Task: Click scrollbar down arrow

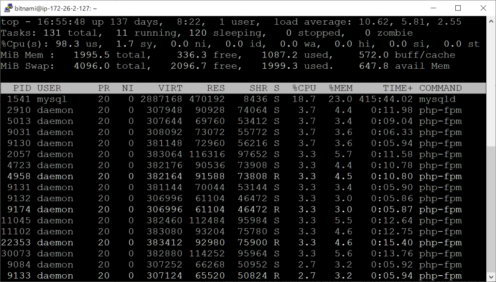Action: (x=491, y=276)
